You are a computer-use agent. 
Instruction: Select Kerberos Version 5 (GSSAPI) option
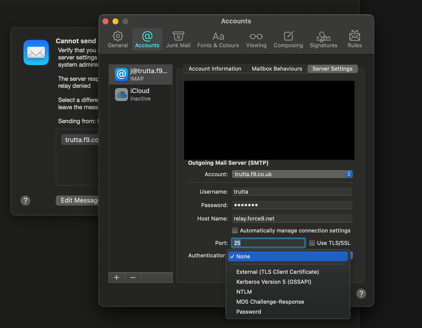273,282
